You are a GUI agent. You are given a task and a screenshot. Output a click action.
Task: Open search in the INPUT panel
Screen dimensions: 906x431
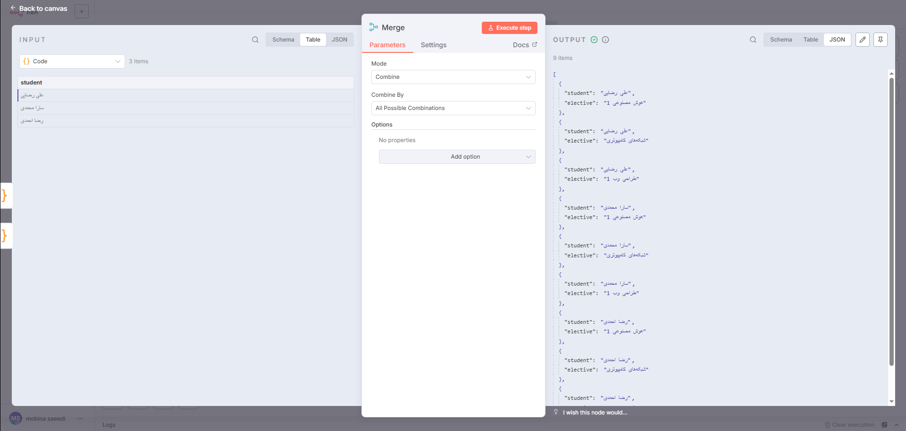(x=255, y=40)
